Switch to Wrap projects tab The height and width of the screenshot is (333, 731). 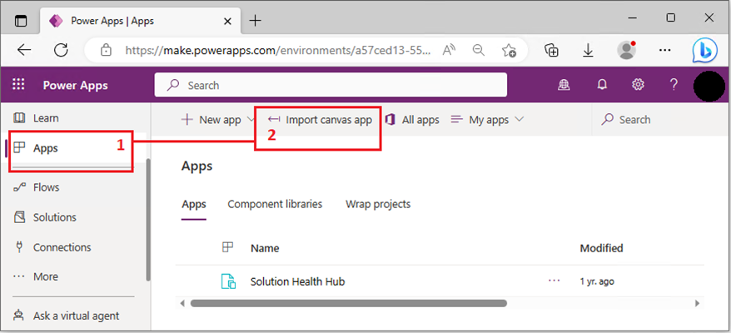coord(378,204)
